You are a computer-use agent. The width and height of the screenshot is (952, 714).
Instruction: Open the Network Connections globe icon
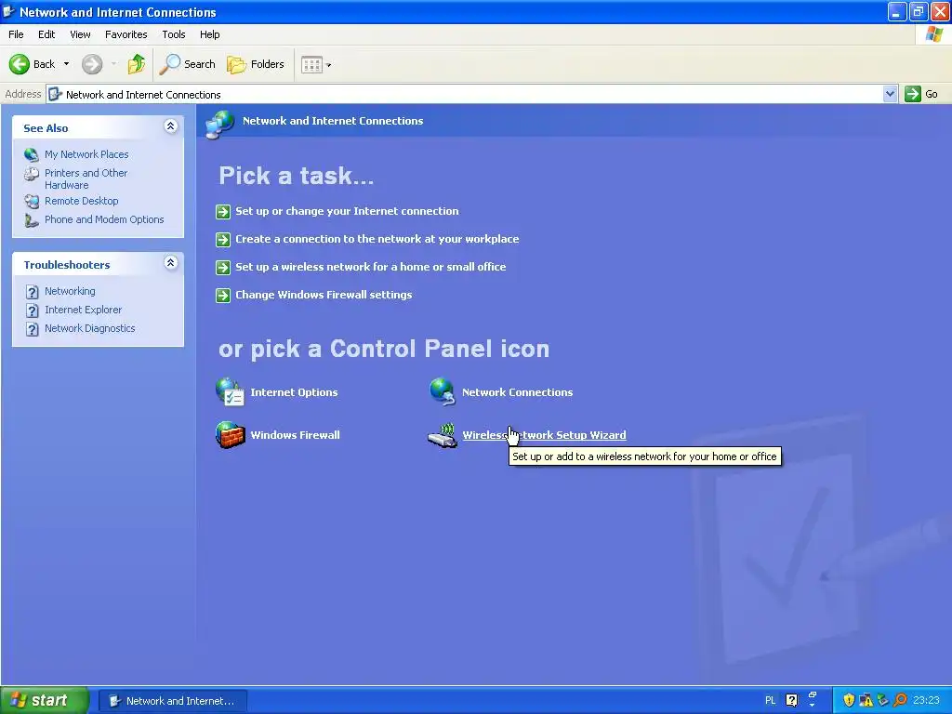pos(443,391)
